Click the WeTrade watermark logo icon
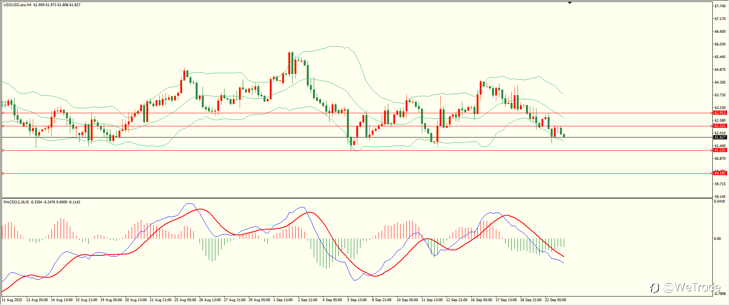Image resolution: width=729 pixels, height=305 pixels. pyautogui.click(x=654, y=288)
